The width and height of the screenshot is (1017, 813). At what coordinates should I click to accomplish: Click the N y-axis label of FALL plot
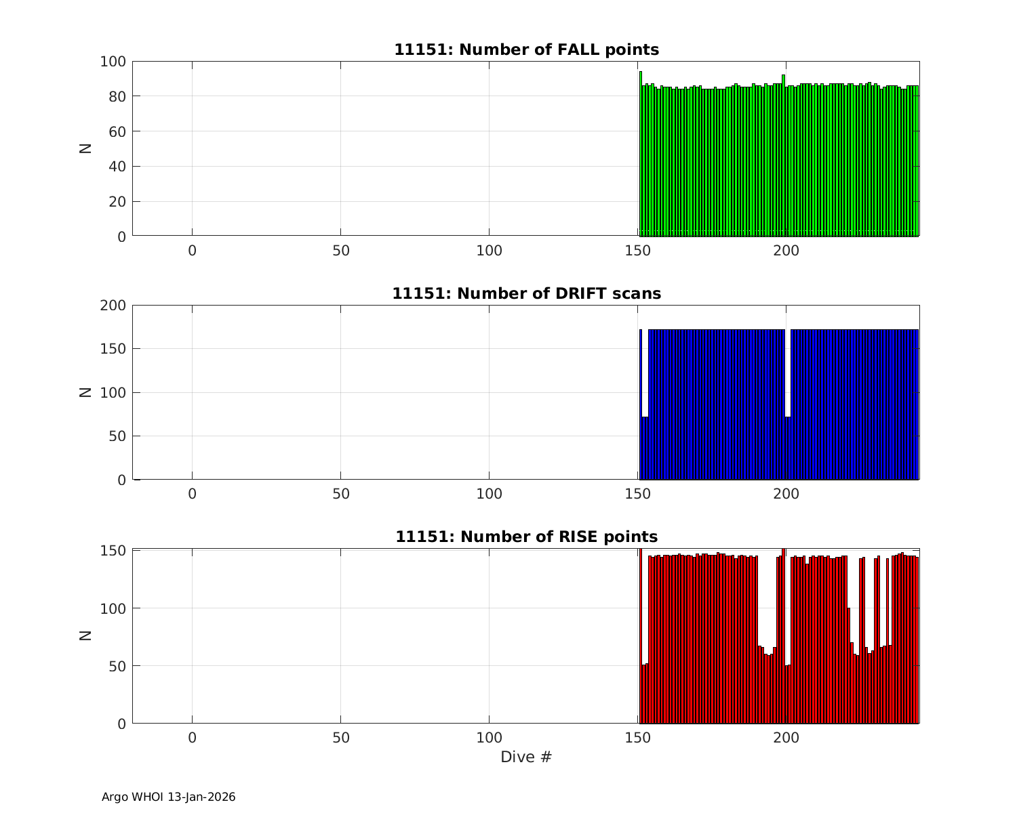point(85,148)
